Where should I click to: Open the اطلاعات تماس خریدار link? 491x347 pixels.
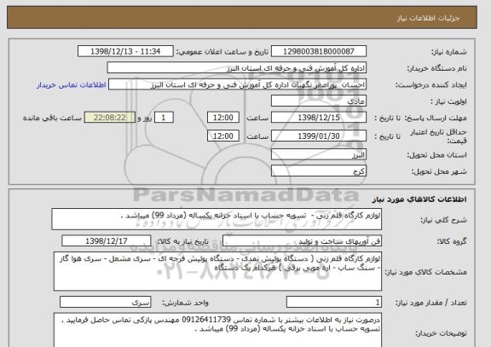pyautogui.click(x=72, y=85)
